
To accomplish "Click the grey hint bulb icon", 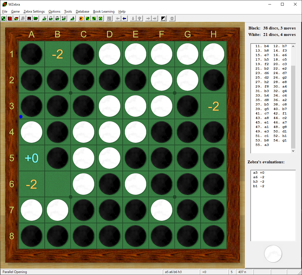I will (x=139, y=19).
